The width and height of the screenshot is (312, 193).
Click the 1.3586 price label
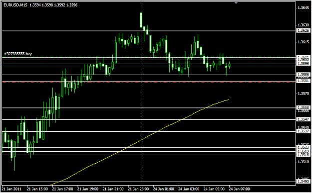304,75
